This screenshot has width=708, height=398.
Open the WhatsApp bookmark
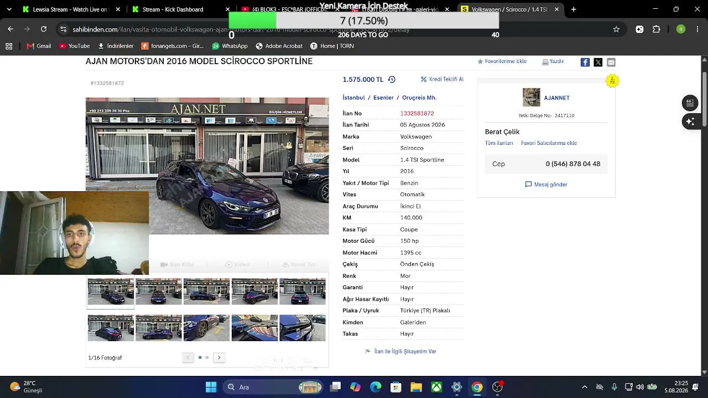click(x=230, y=46)
